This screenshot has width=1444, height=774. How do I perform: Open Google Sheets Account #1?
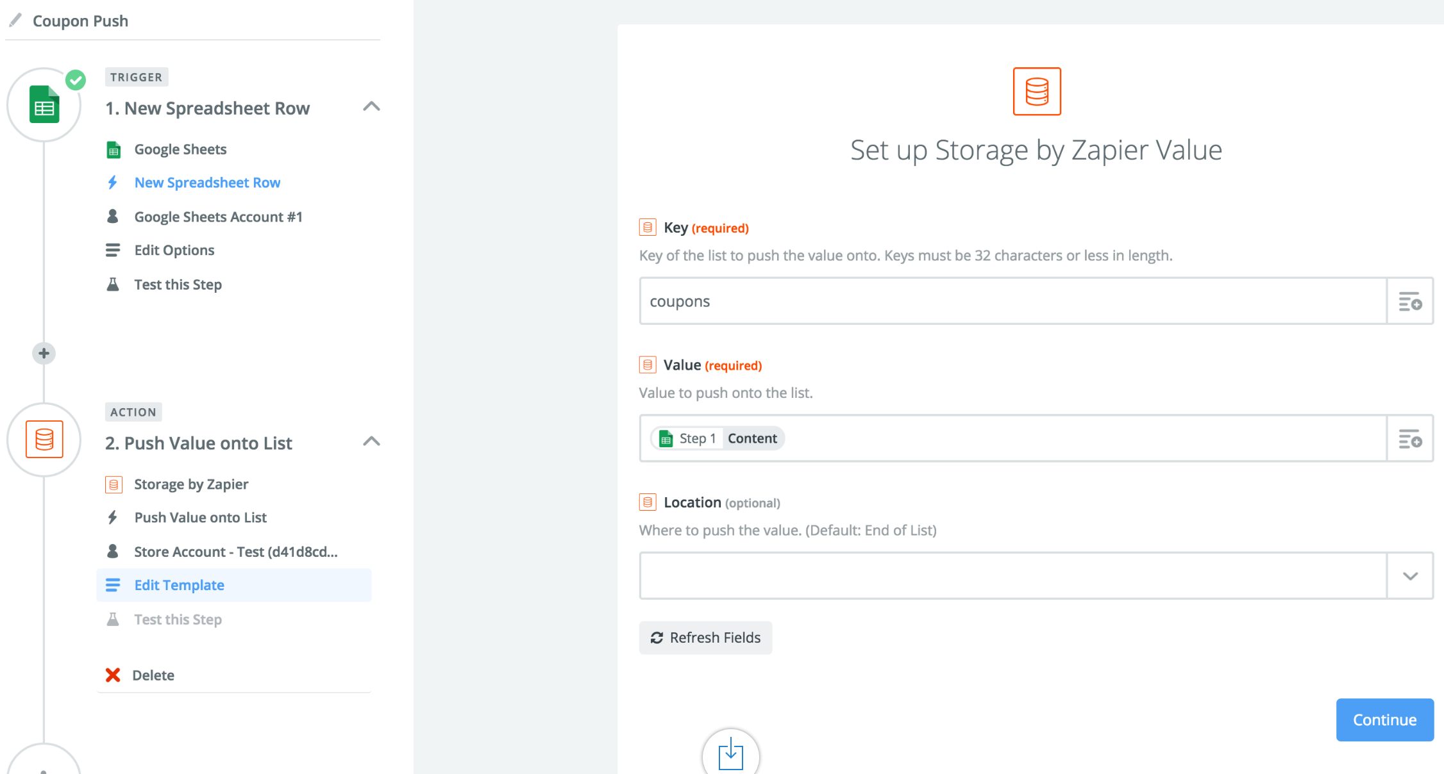tap(218, 217)
